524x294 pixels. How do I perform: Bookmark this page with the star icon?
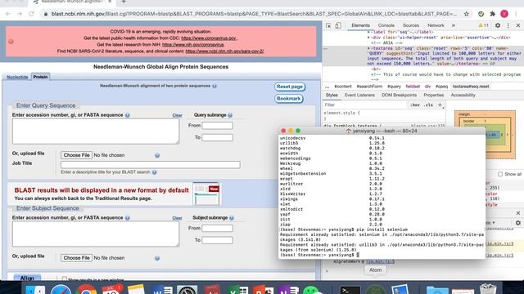pos(466,14)
